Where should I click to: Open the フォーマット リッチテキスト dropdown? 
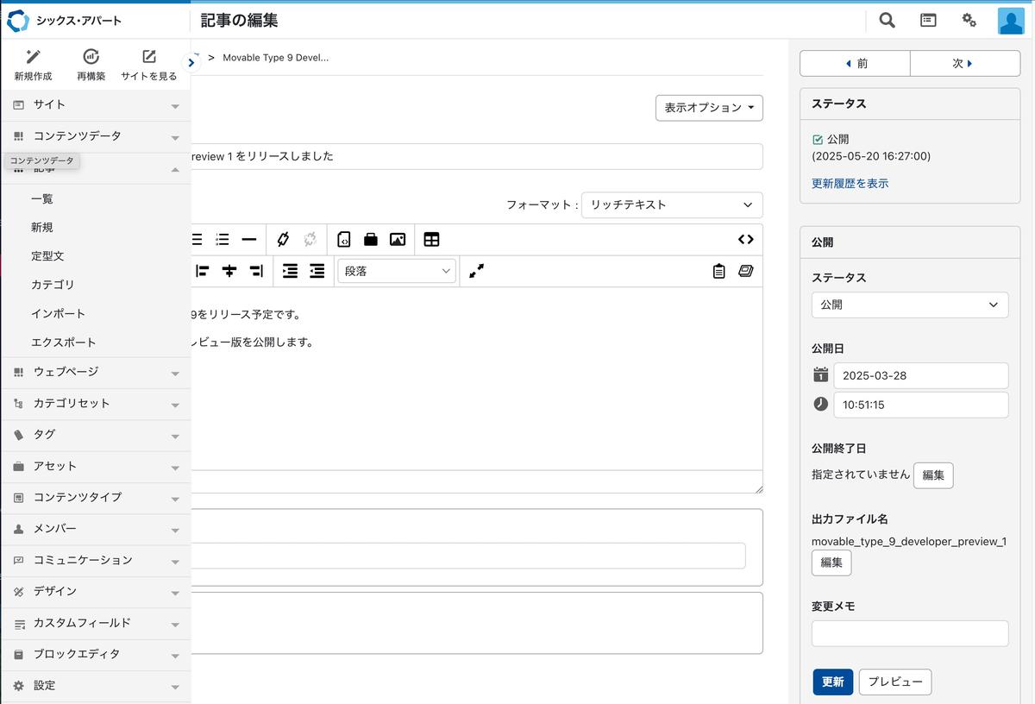[671, 205]
